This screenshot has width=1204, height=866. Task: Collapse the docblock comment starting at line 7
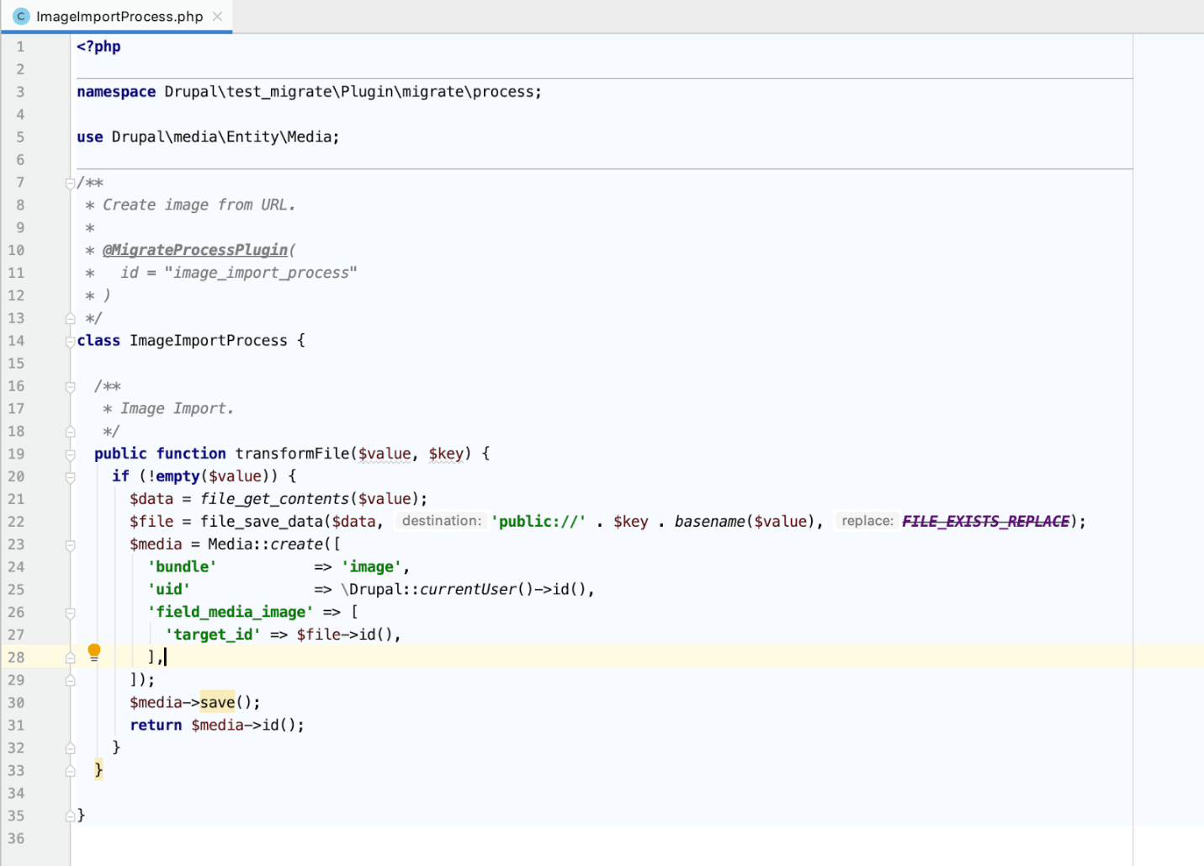[70, 182]
